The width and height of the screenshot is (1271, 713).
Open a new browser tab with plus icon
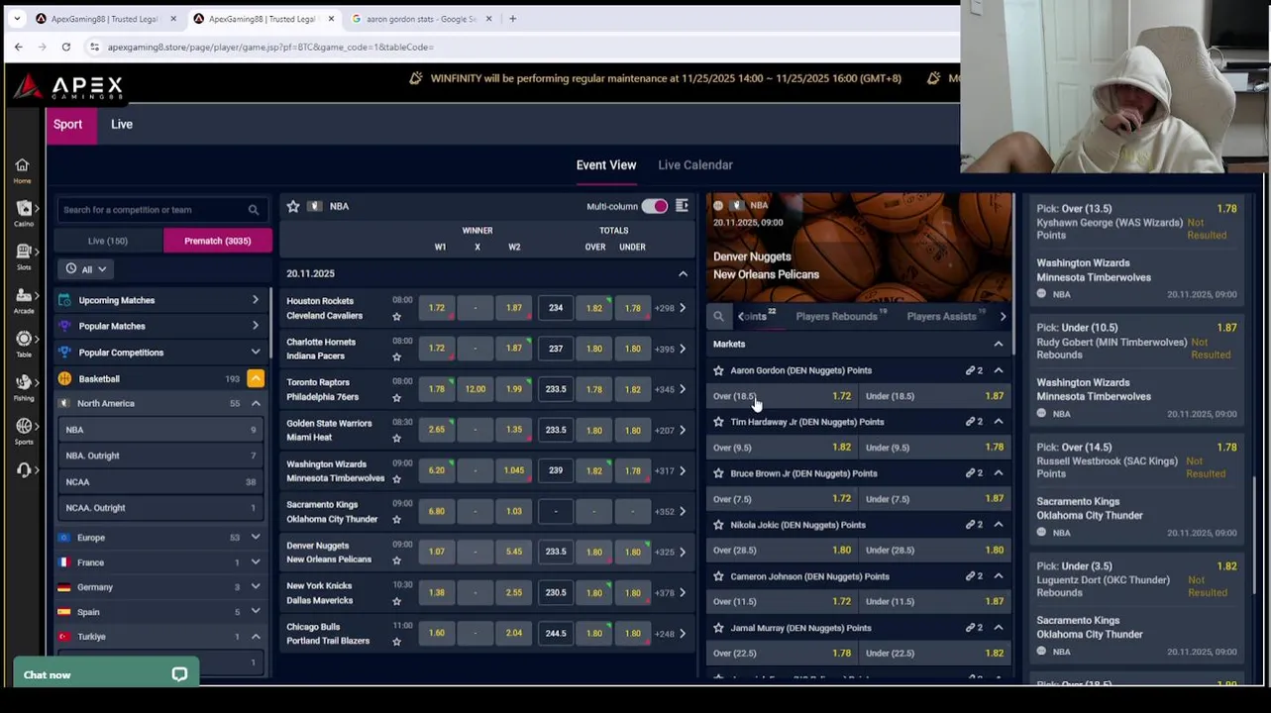(512, 18)
